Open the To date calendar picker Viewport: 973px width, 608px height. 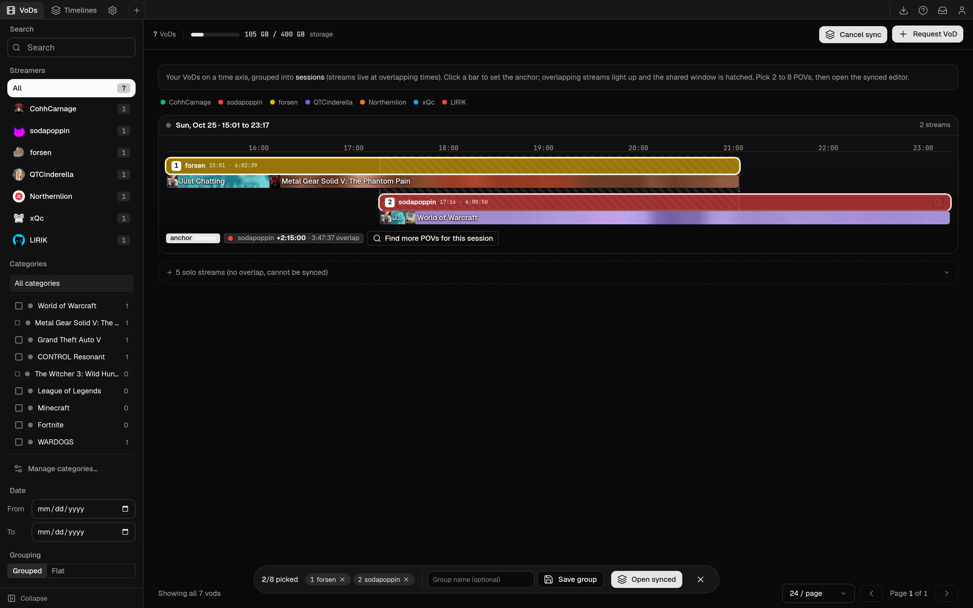click(125, 532)
